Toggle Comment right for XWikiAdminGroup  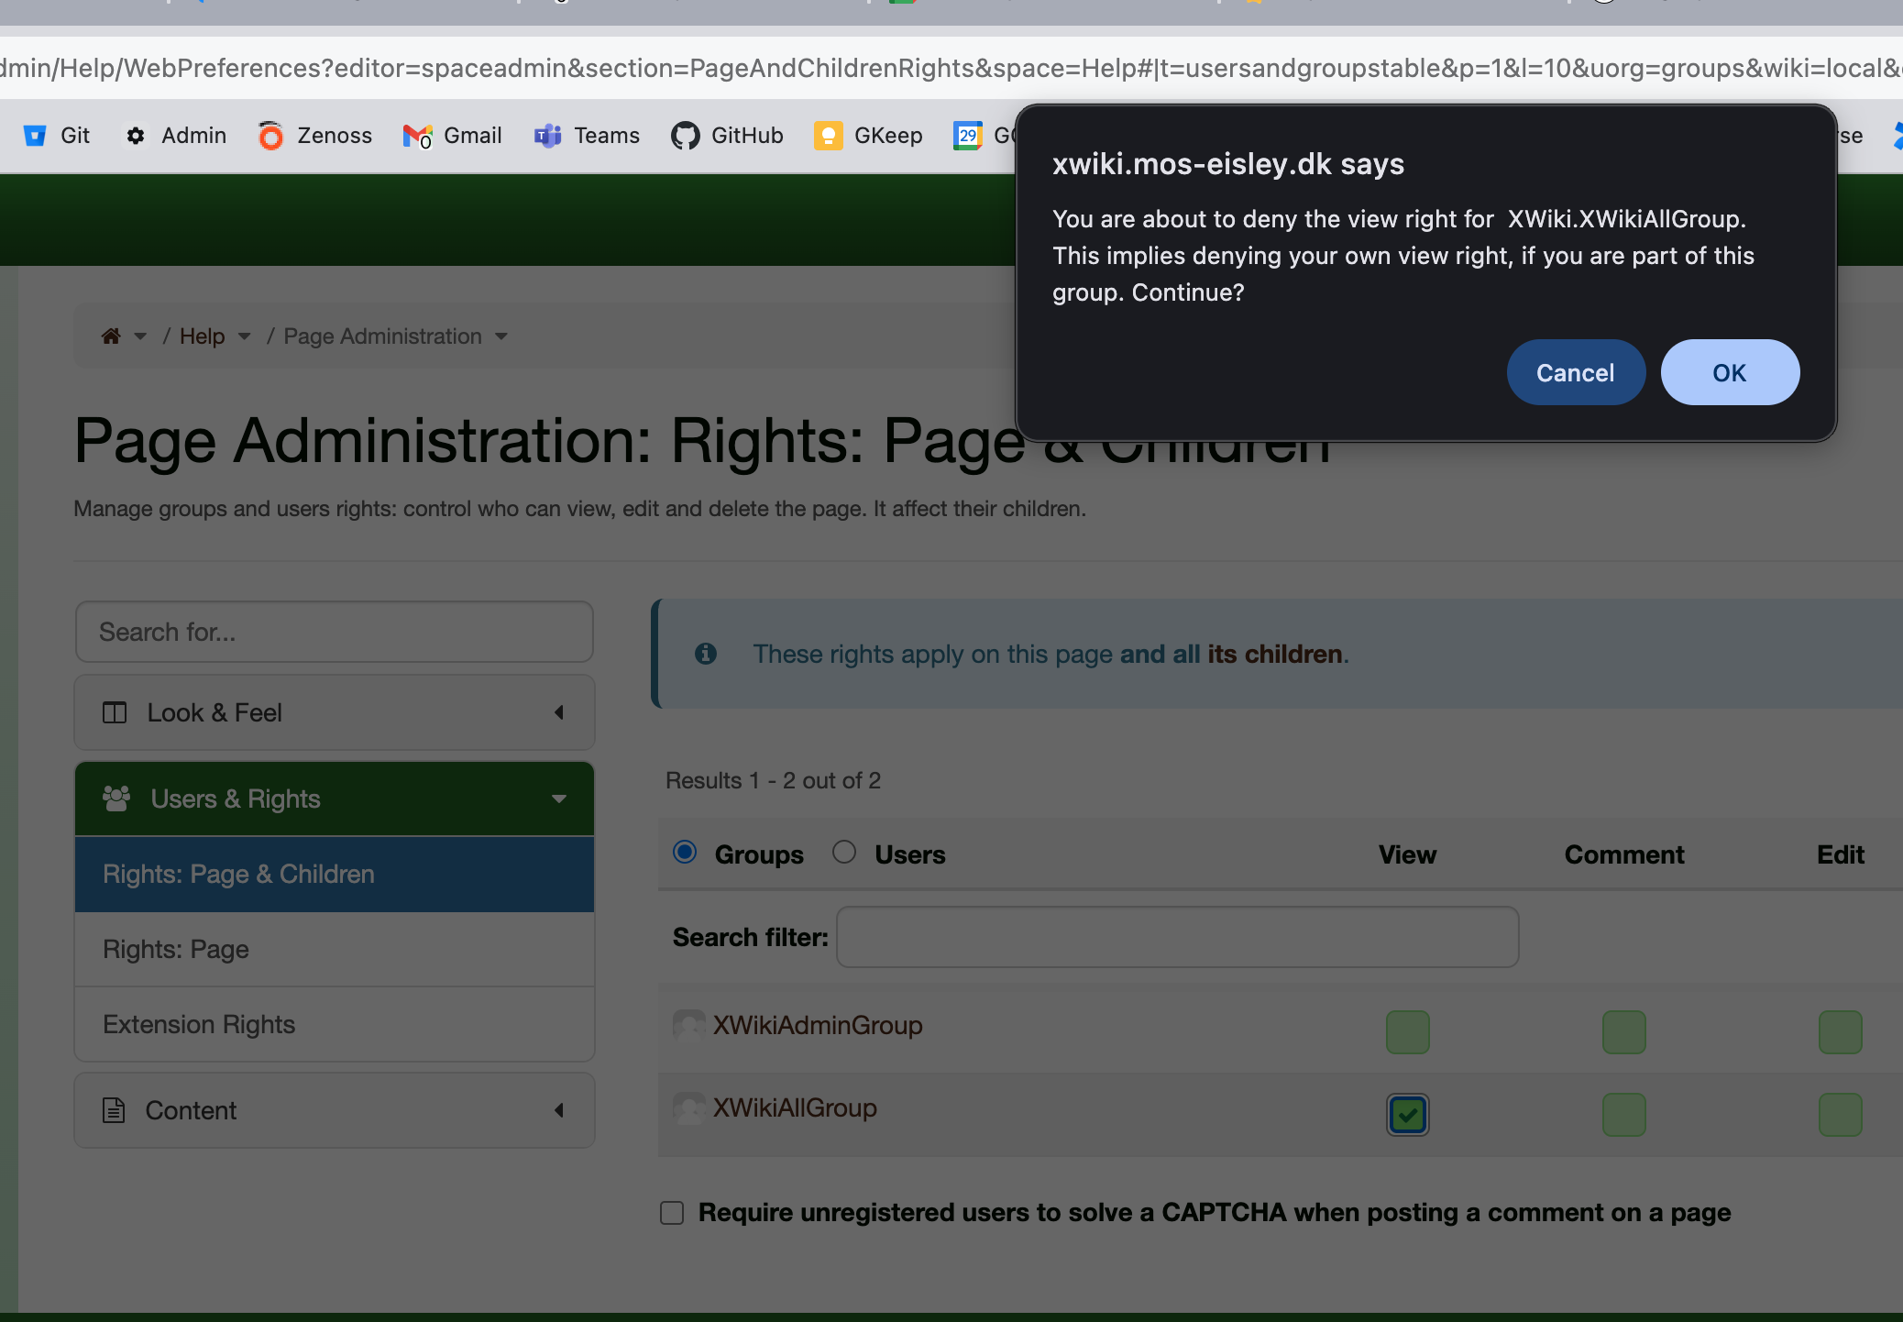pos(1623,1032)
